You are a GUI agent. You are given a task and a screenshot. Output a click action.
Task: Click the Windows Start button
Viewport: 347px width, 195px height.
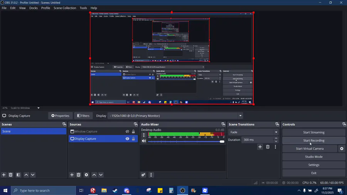(x=5, y=190)
